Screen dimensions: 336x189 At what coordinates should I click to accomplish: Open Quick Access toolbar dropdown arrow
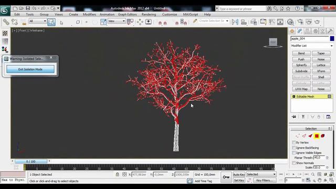(58, 8)
